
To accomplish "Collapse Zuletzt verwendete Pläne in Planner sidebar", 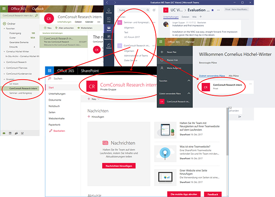I will tap(189, 92).
